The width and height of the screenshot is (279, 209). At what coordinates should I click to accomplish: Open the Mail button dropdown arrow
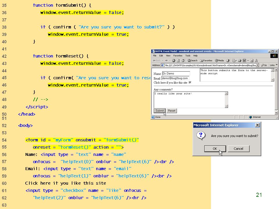[x=236, y=61]
